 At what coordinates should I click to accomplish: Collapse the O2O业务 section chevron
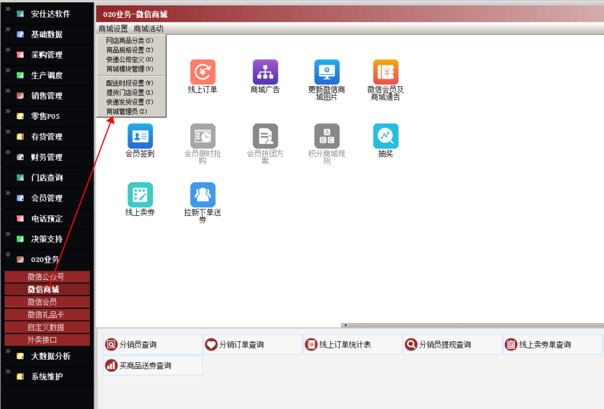click(8, 255)
